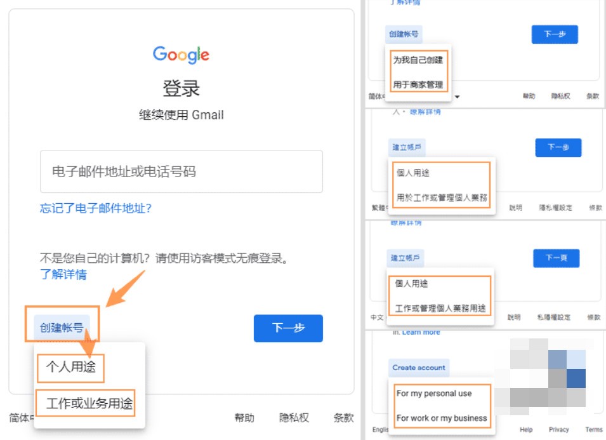606x440 pixels.
Task: Click the email or phone number input field
Action: click(x=181, y=171)
